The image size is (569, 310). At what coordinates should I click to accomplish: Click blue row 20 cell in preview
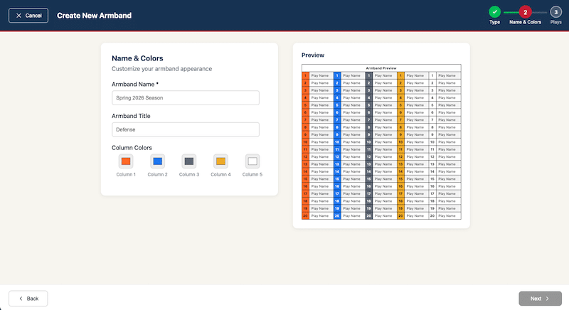[x=337, y=215]
